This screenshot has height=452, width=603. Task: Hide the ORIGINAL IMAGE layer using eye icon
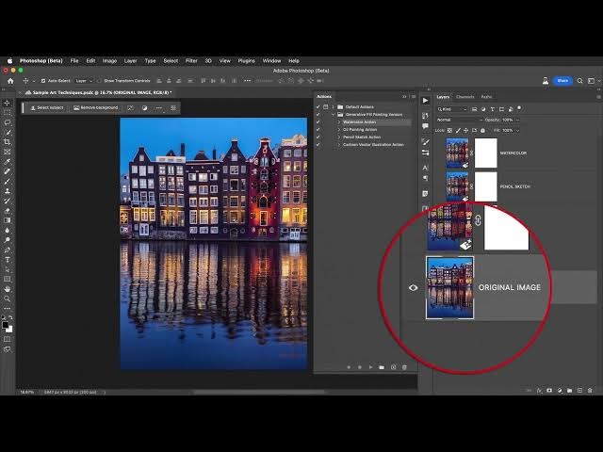pyautogui.click(x=413, y=287)
